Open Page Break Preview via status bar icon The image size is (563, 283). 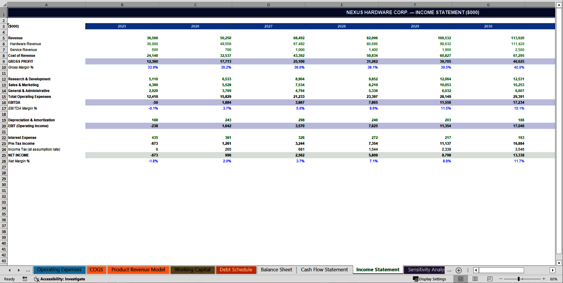tap(489, 279)
